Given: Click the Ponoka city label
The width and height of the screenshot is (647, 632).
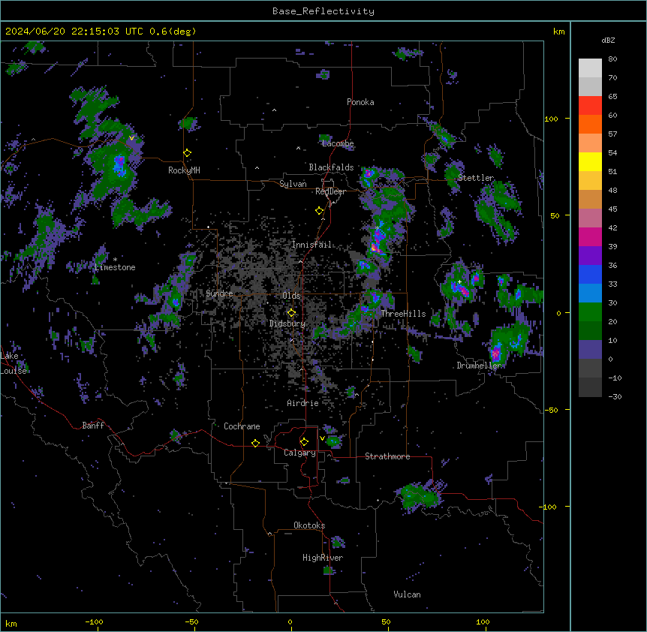Looking at the screenshot, I should point(360,102).
